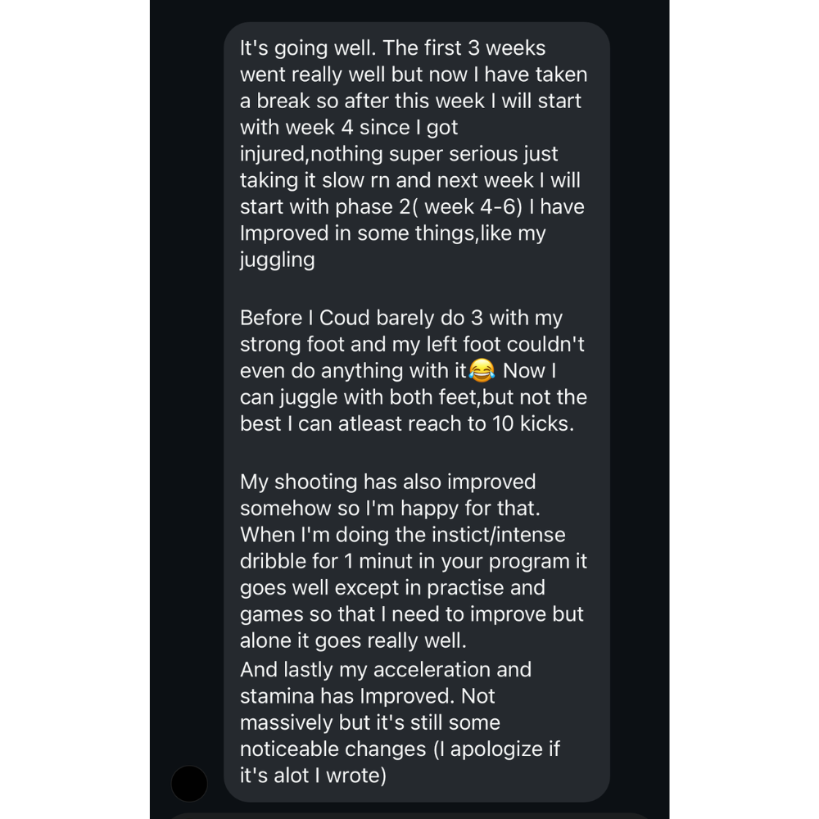819x819 pixels.
Task: Tap the partially visible message bubble at bottom
Action: (409, 816)
